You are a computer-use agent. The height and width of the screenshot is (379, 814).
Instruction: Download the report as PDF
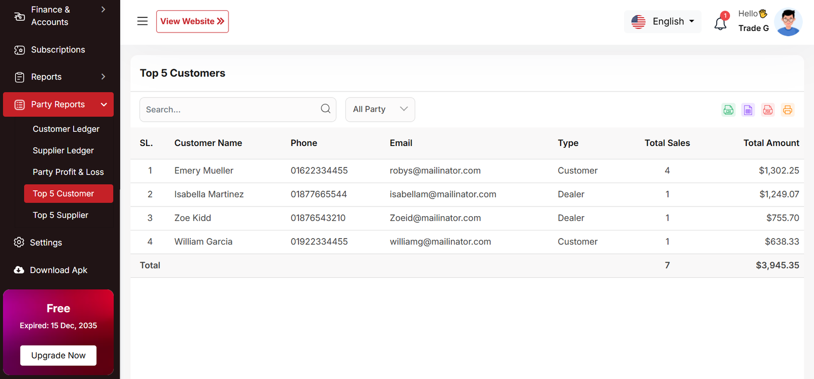pyautogui.click(x=768, y=110)
